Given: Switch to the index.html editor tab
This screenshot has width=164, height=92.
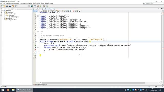Looking at the screenshot, I should coord(37,9).
